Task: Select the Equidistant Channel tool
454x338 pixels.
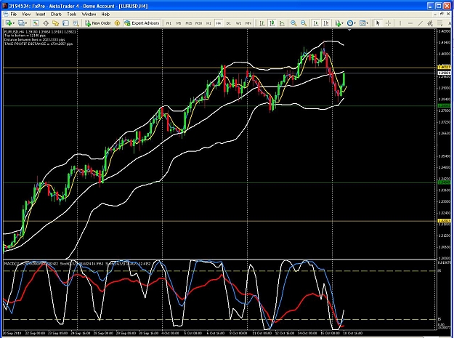Action: [x=430, y=23]
